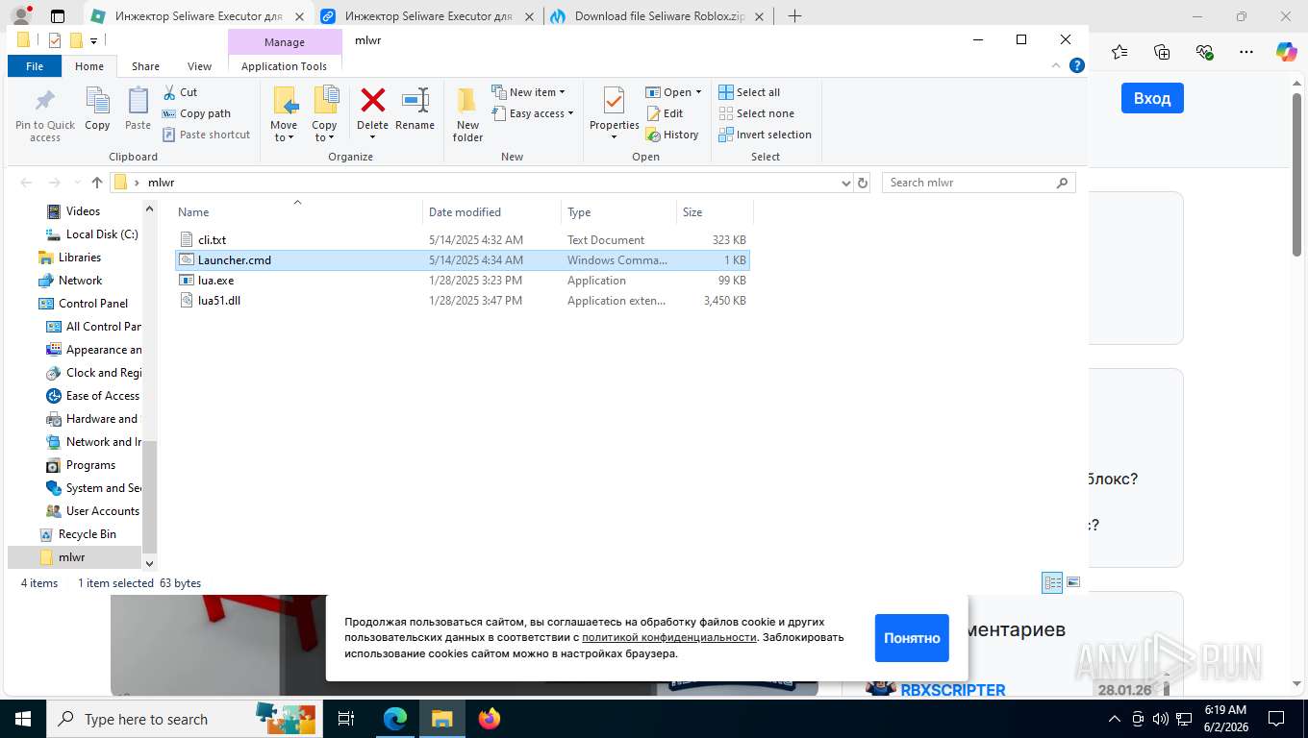This screenshot has width=1308, height=738.
Task: Switch to Large icons view layout
Action: coord(1073,582)
